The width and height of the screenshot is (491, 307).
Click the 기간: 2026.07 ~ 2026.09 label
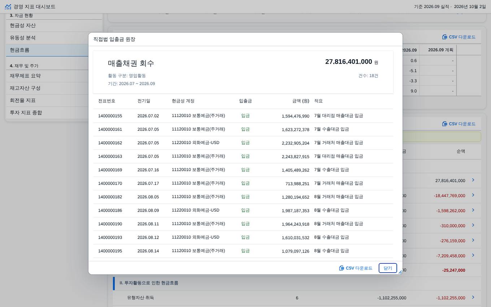pyautogui.click(x=131, y=84)
